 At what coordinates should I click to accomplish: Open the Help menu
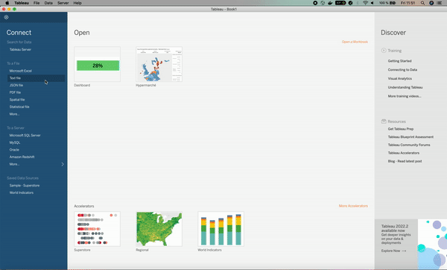point(77,3)
